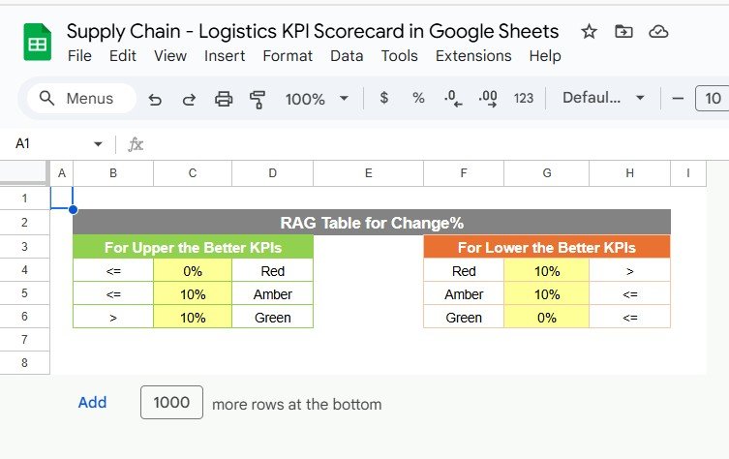This screenshot has width=729, height=459.
Task: Click the redo arrow
Action: tap(189, 99)
